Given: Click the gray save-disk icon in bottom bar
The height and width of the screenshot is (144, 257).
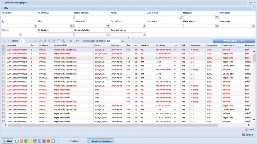Looking at the screenshot, I should tap(53, 141).
